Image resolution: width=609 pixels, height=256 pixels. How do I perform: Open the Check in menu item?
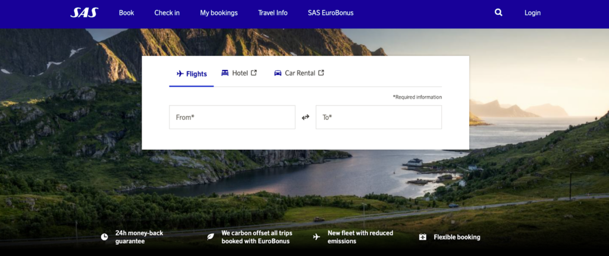coord(167,13)
